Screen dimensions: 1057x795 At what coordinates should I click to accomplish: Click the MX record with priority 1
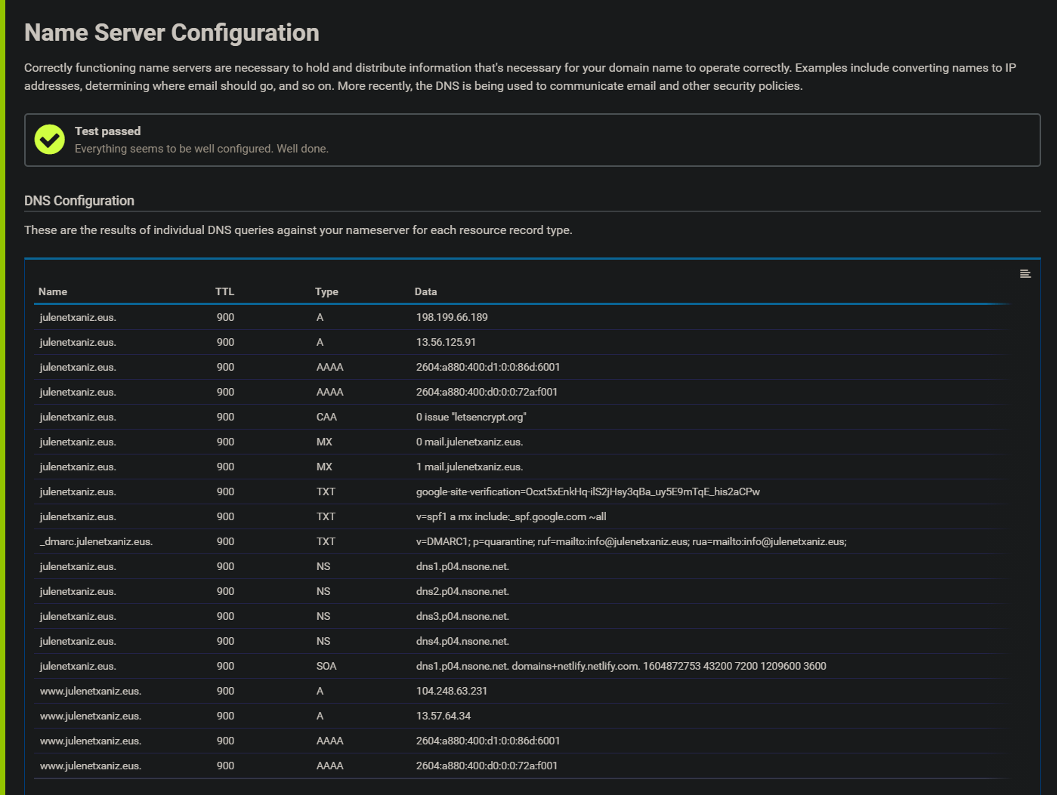(469, 467)
